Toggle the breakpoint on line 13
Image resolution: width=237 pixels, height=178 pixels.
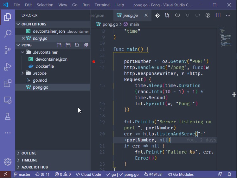pos(94,62)
